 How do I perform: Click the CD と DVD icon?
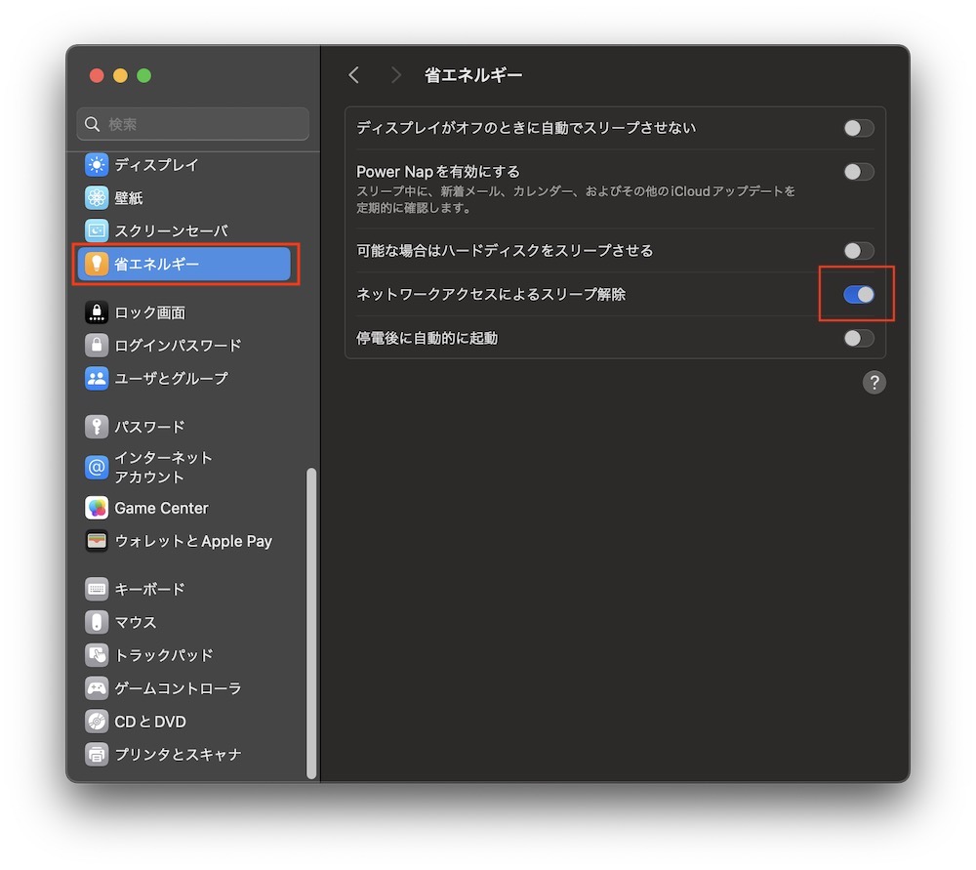tap(97, 722)
